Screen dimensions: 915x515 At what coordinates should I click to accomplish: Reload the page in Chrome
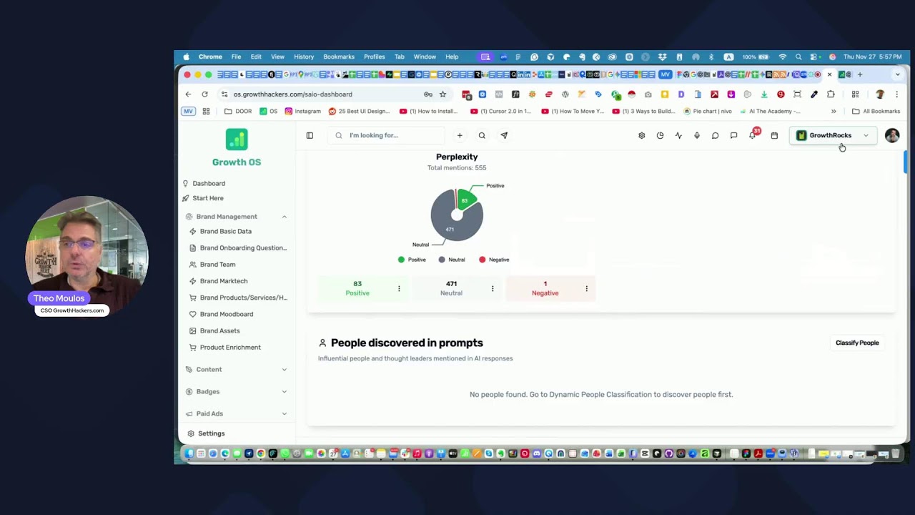tap(204, 94)
